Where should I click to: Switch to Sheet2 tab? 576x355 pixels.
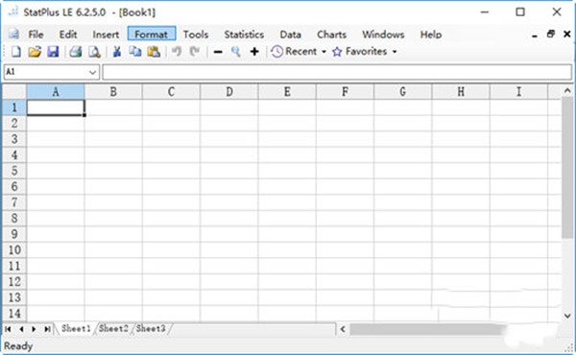(x=113, y=328)
